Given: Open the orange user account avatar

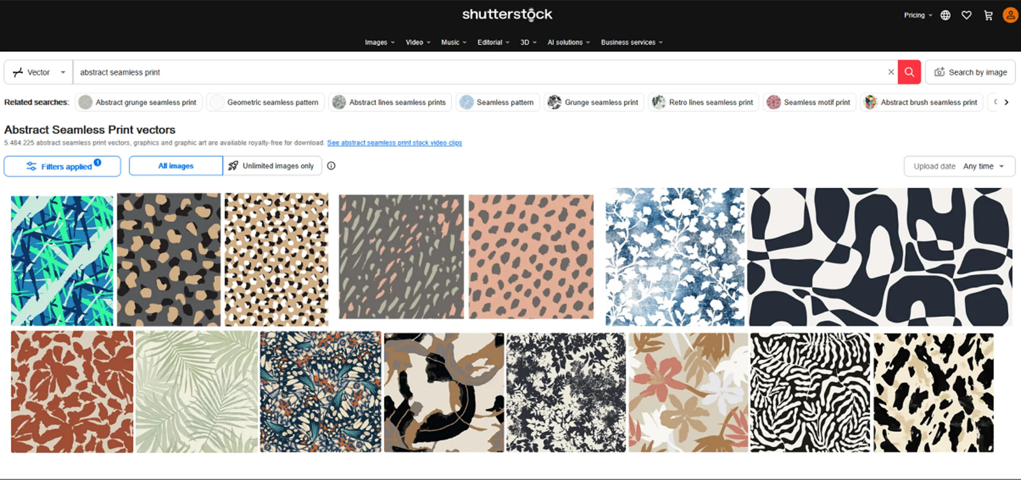Looking at the screenshot, I should pos(1010,16).
